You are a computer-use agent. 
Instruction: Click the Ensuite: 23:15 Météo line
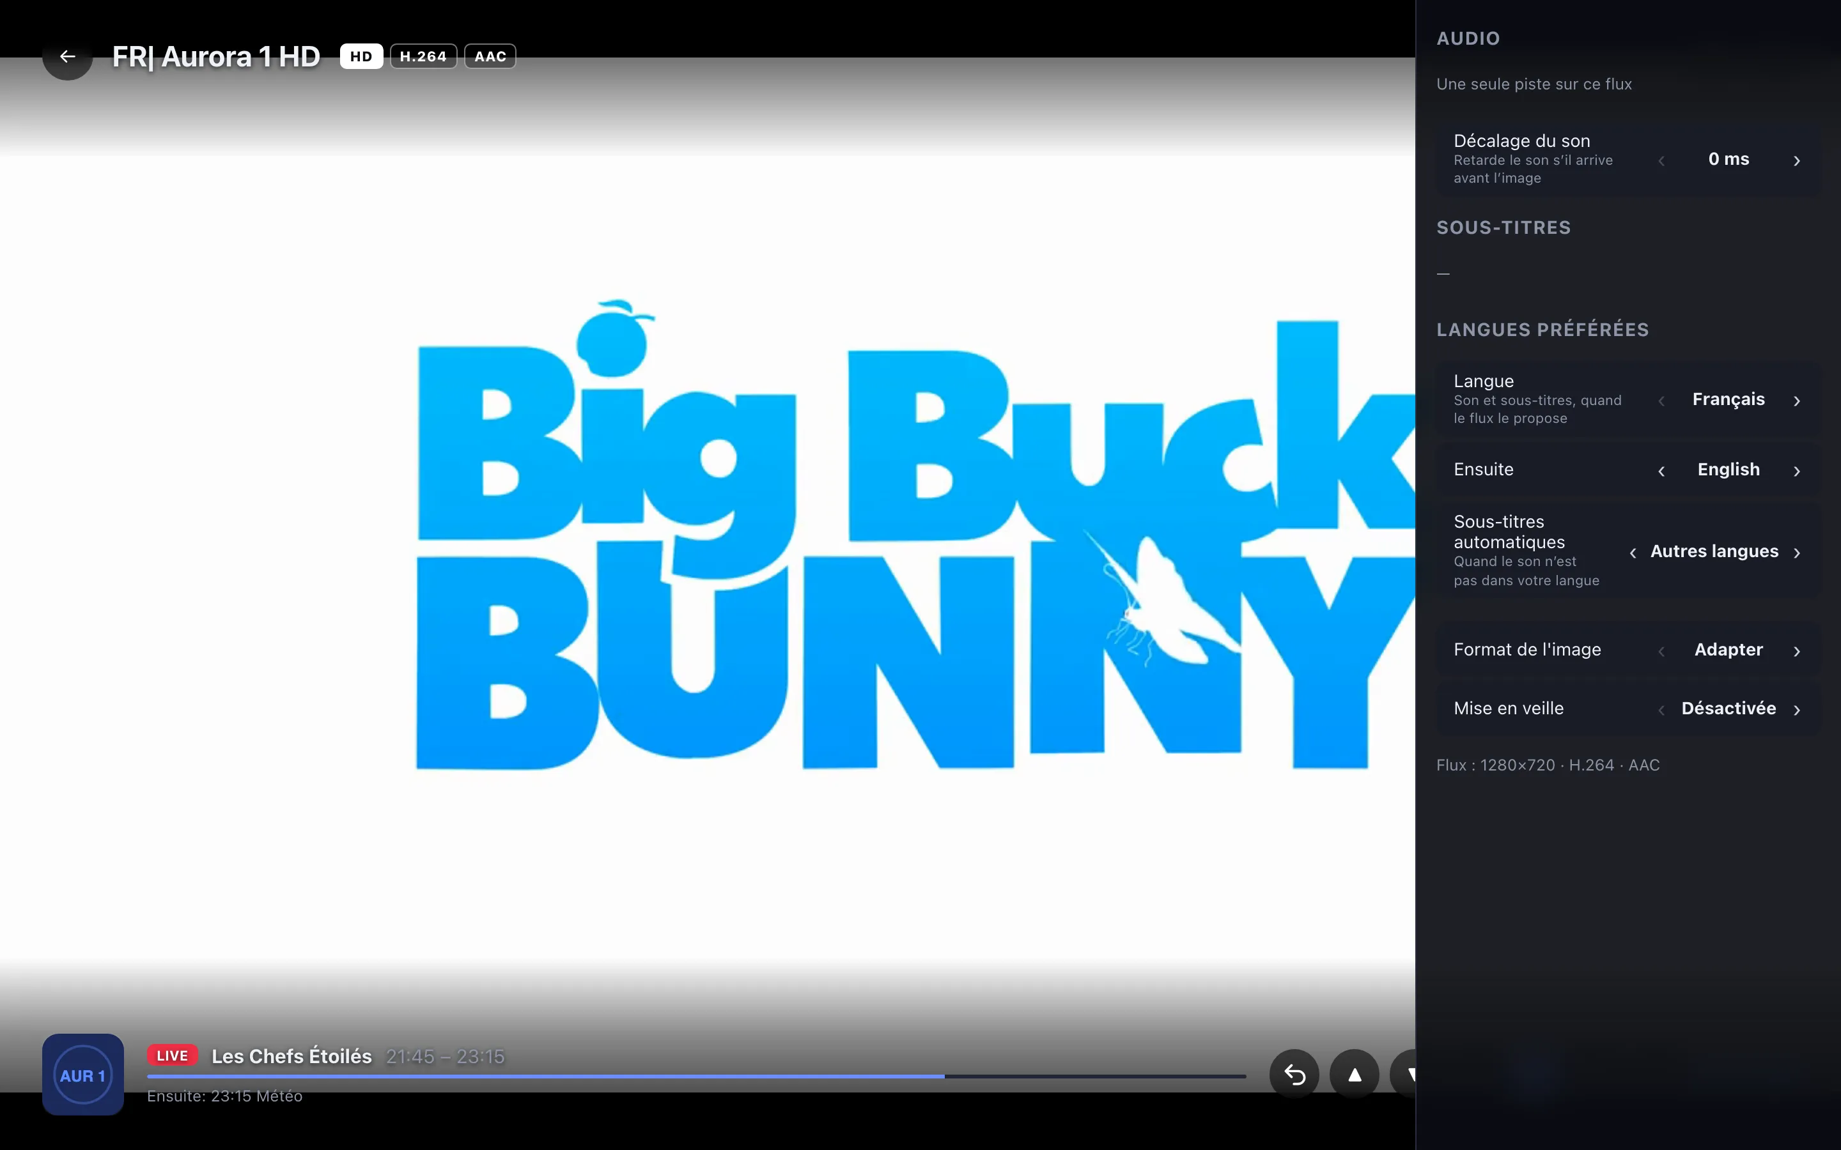(x=224, y=1096)
